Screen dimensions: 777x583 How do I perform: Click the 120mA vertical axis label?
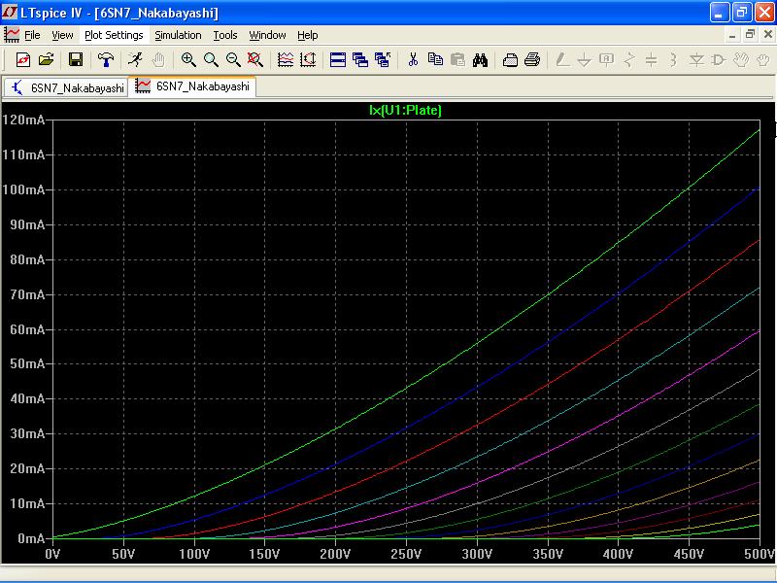pos(23,120)
